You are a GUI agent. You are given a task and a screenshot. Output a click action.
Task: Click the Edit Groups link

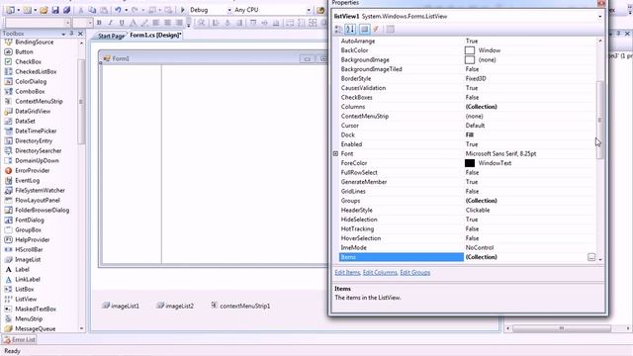click(415, 273)
